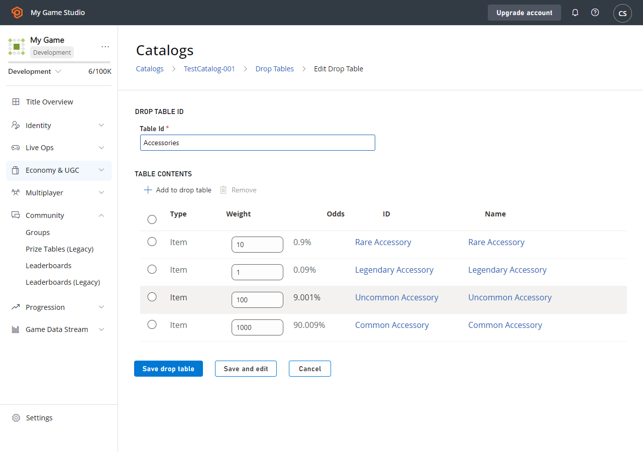Screen dimensions: 643x452
Task: Collapse the Community section chevron
Action: (101, 215)
